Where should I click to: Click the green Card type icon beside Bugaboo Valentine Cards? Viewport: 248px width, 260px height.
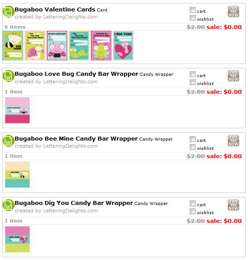pos(8,11)
